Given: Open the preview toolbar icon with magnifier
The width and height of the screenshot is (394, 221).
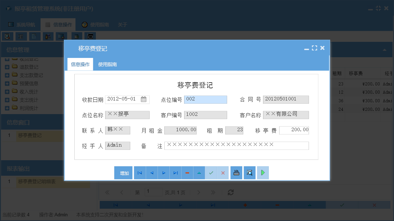Looking at the screenshot, I should pyautogui.click(x=7, y=36).
